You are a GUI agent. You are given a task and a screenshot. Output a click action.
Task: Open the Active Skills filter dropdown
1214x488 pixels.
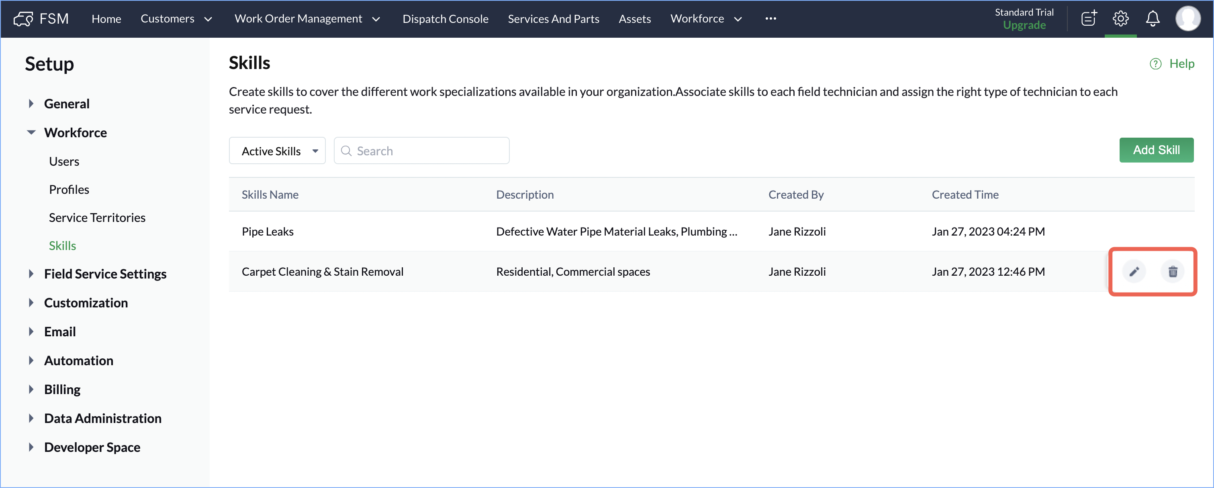[277, 151]
